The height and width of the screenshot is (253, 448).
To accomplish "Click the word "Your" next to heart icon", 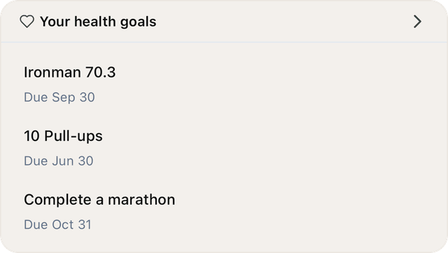I will (x=55, y=22).
